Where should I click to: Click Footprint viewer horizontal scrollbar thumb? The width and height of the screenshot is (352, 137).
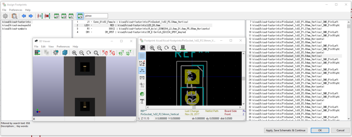[194, 107]
